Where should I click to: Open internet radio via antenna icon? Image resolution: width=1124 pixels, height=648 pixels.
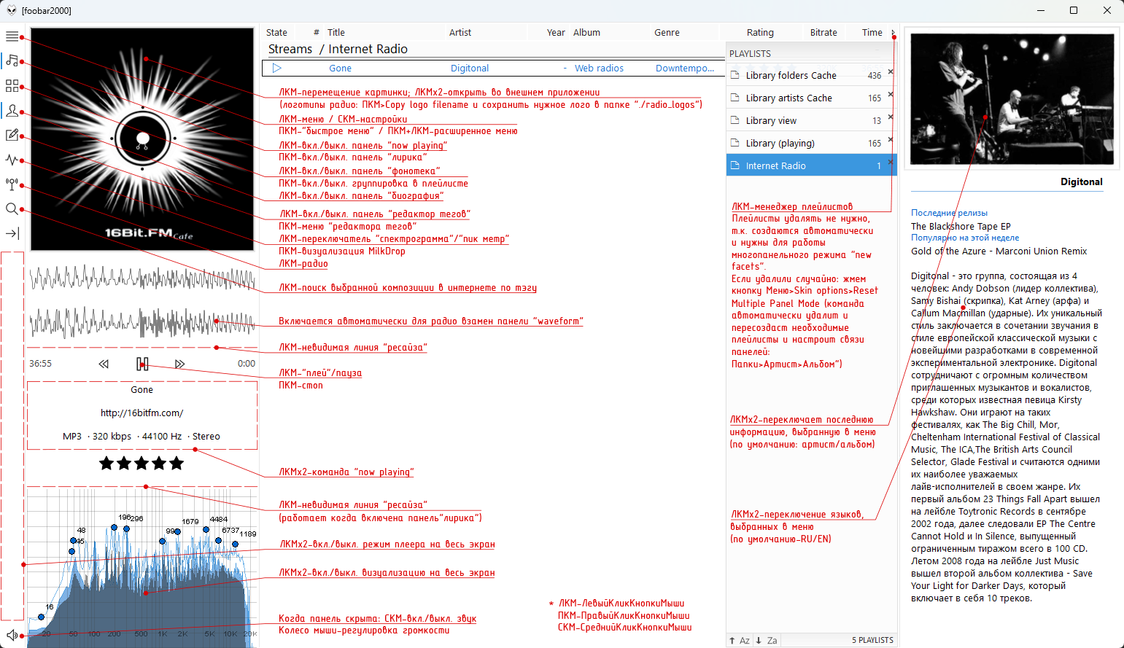[x=12, y=184]
